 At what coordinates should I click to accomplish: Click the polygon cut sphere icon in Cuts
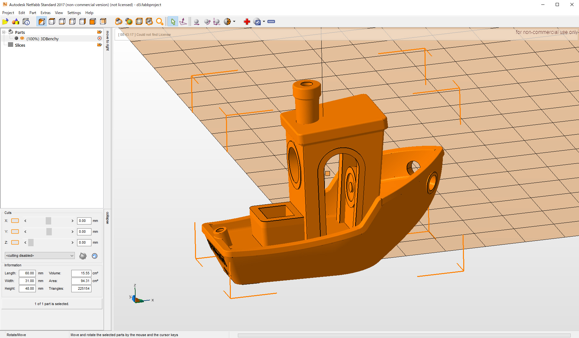coord(83,256)
